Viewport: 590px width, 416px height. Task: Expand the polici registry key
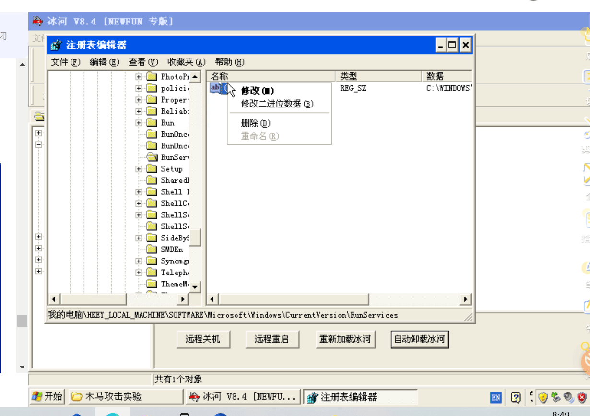(139, 88)
